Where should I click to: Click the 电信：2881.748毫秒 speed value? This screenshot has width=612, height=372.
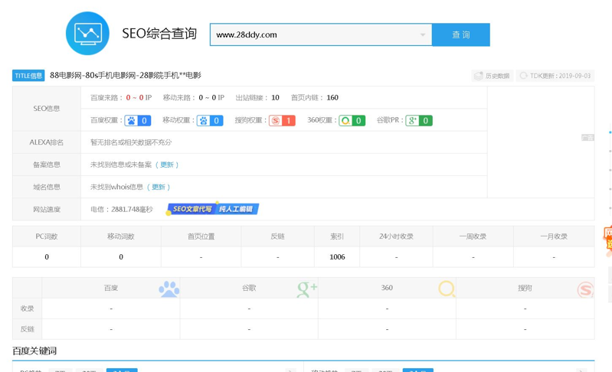pos(122,210)
